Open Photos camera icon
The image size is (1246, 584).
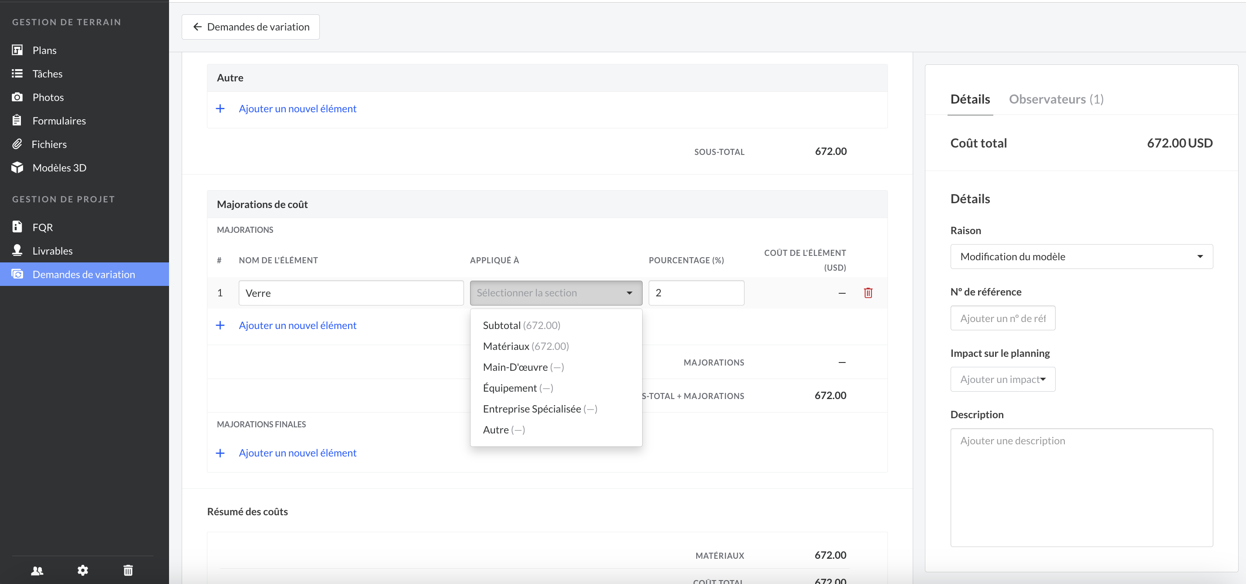pos(17,97)
